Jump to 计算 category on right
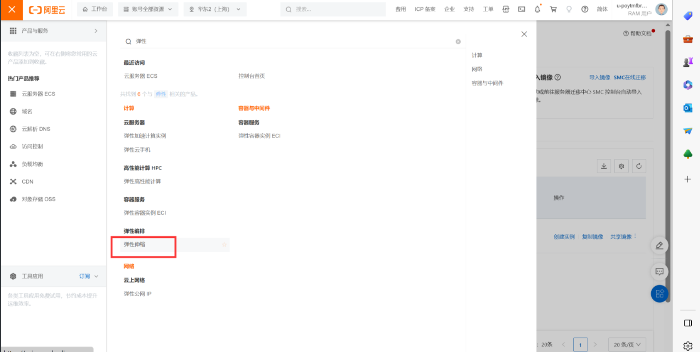The height and width of the screenshot is (352, 700). [x=477, y=55]
